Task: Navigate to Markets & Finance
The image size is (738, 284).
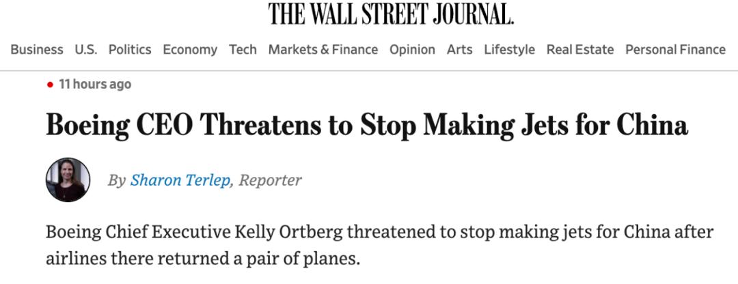Action: click(323, 49)
